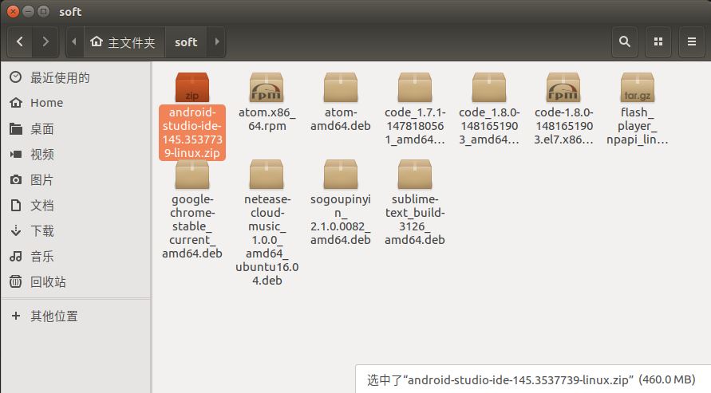Select google-chrome-stable deb icon
This screenshot has width=711, height=393.
coord(192,175)
